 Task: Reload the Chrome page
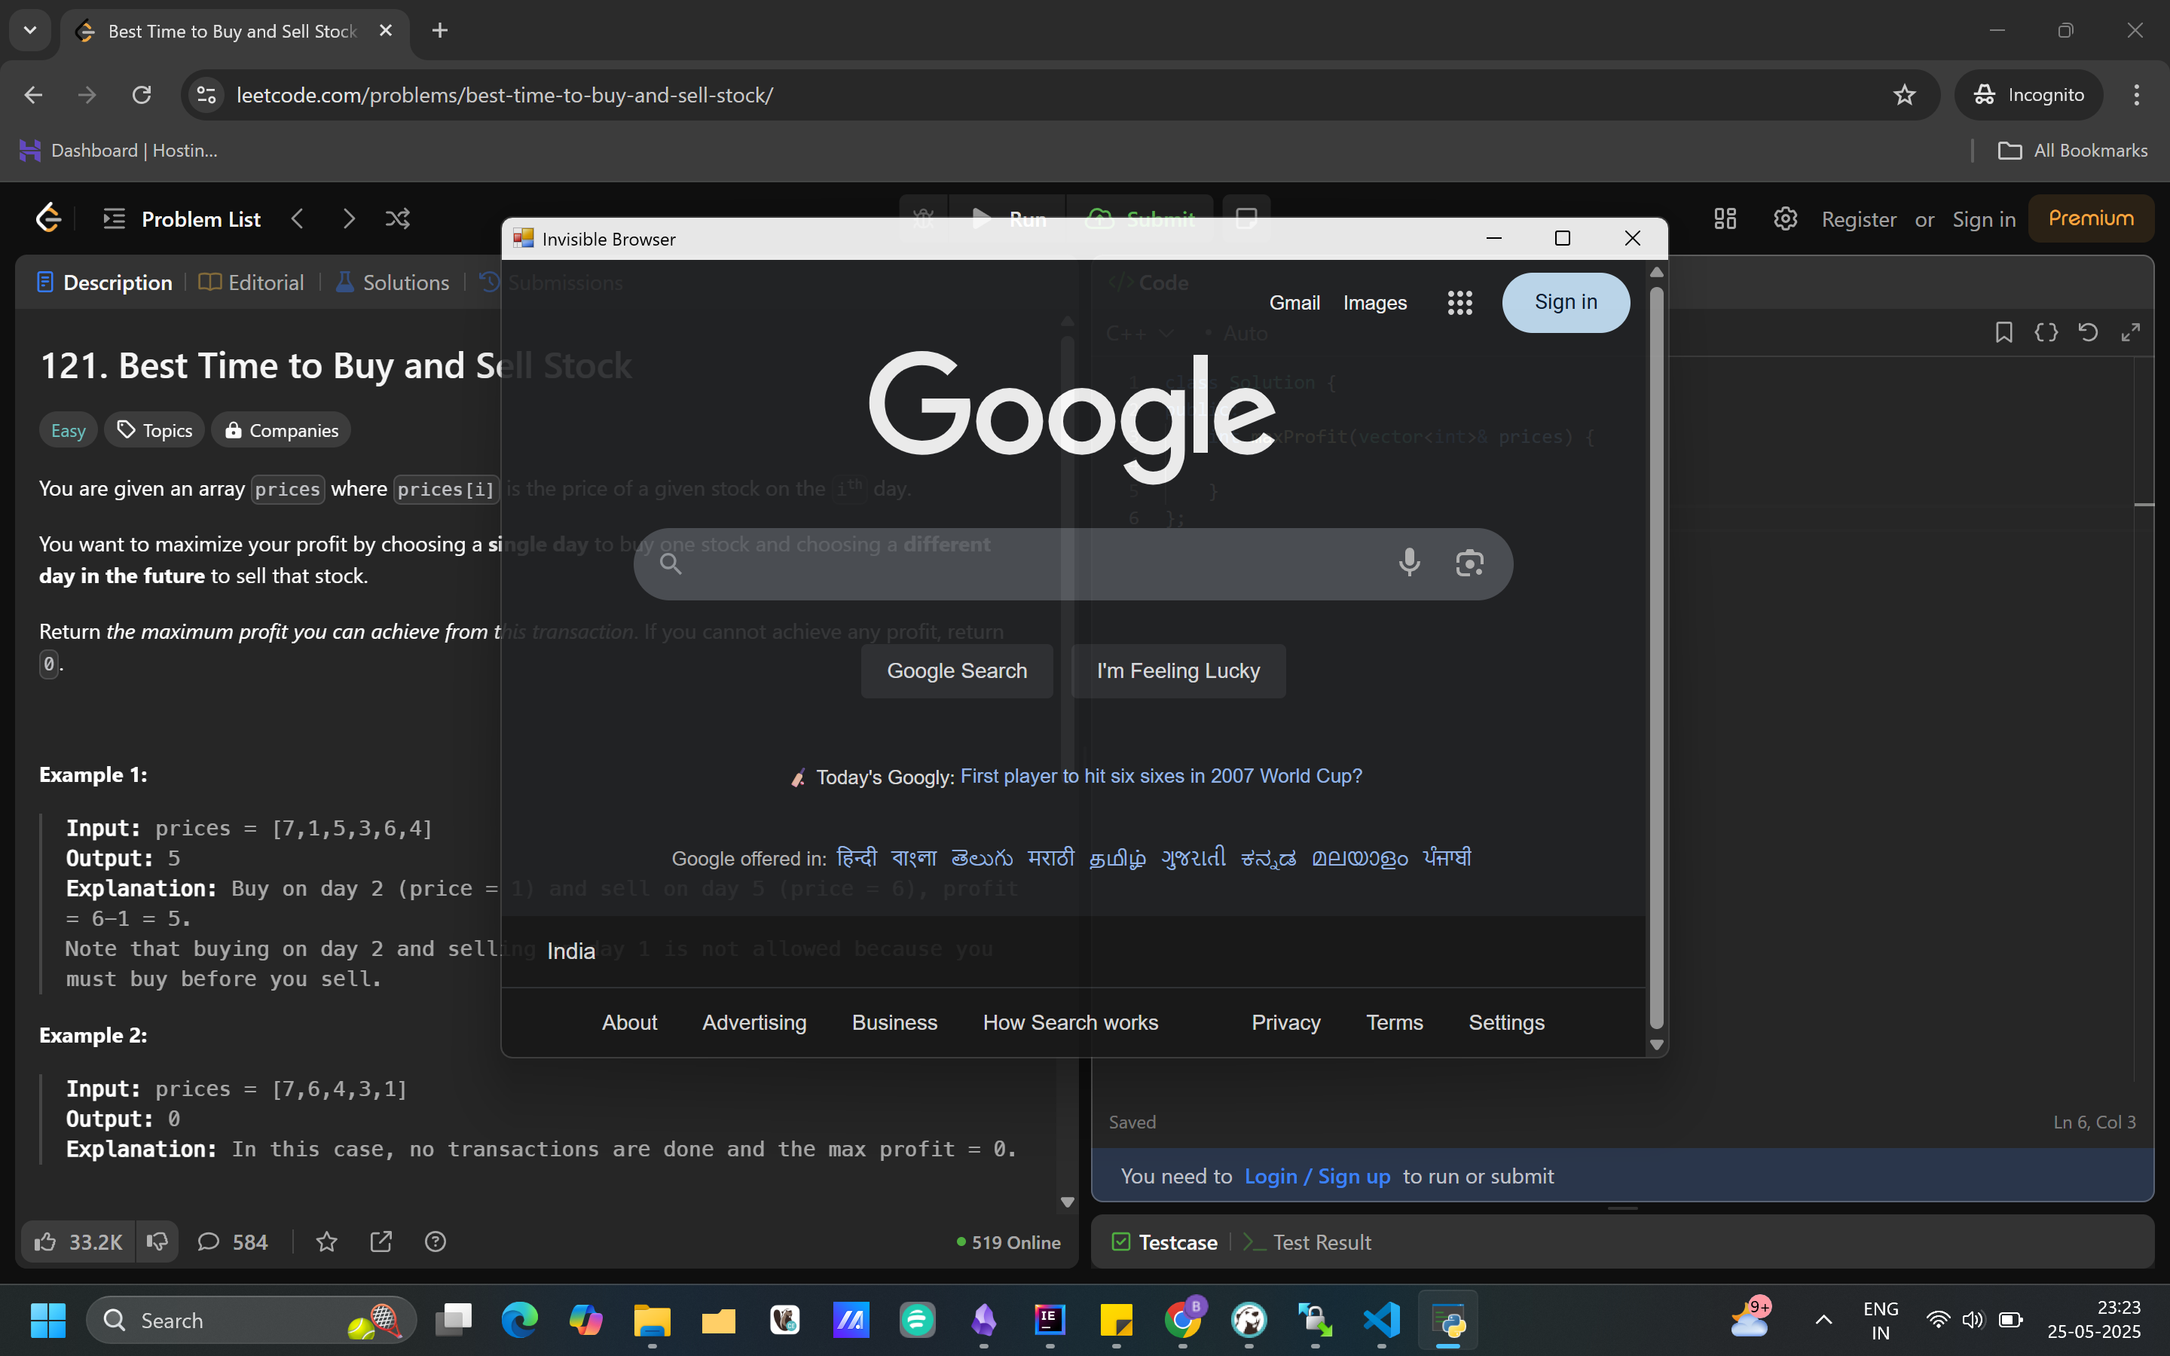(x=142, y=95)
